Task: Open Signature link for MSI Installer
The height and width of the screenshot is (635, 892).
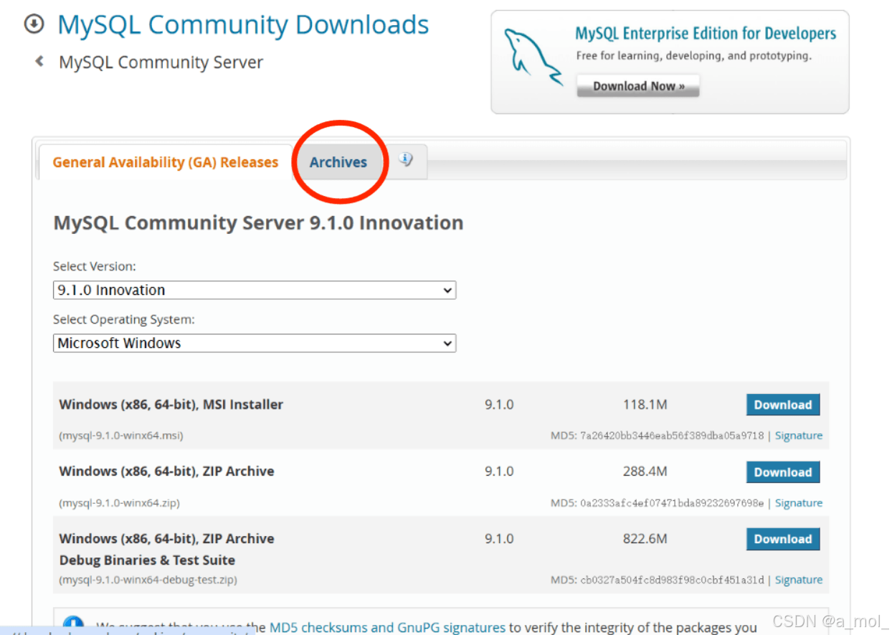Action: pyautogui.click(x=799, y=436)
